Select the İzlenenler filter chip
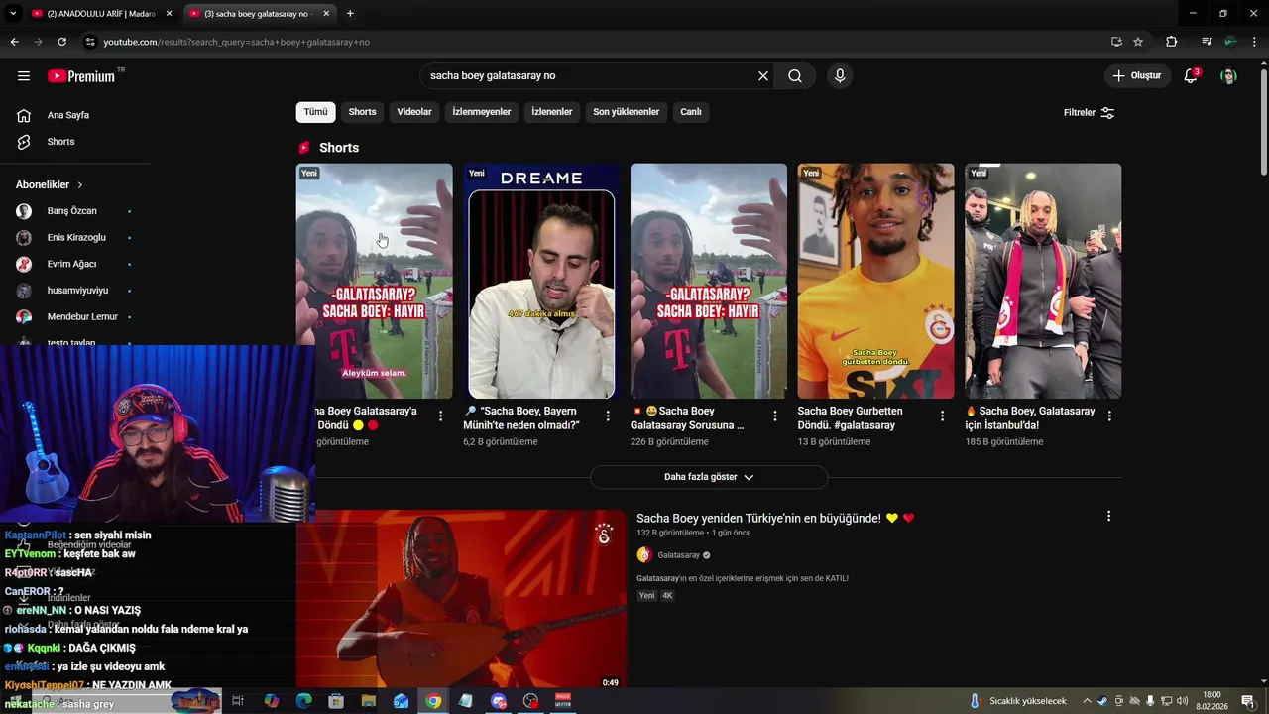1269x714 pixels. tap(552, 112)
